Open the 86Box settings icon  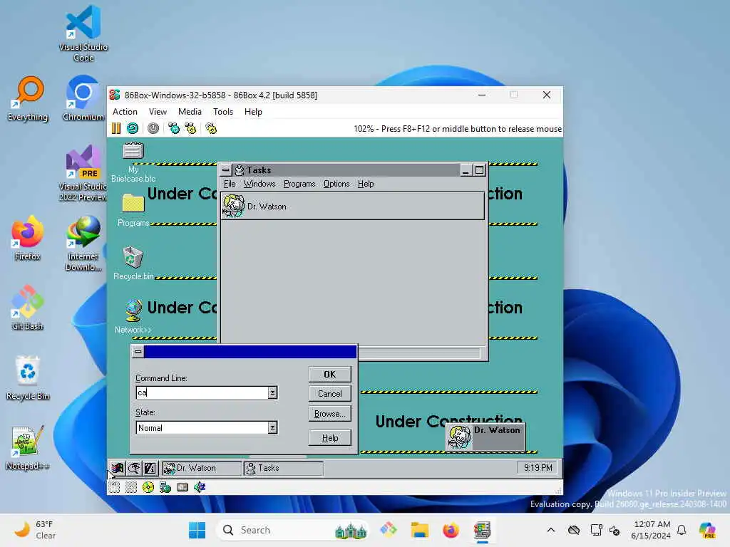click(x=211, y=128)
